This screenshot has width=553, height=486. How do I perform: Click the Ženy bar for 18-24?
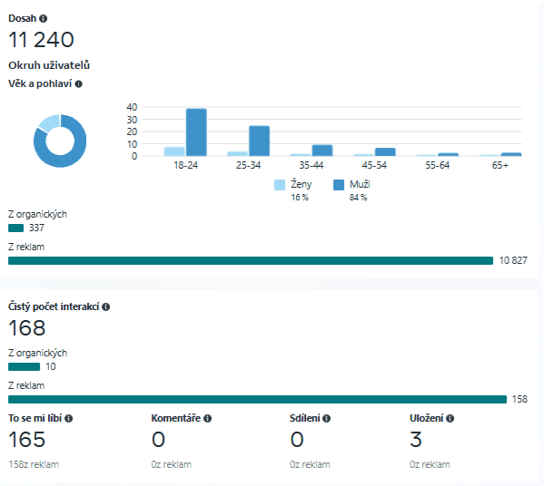point(174,151)
